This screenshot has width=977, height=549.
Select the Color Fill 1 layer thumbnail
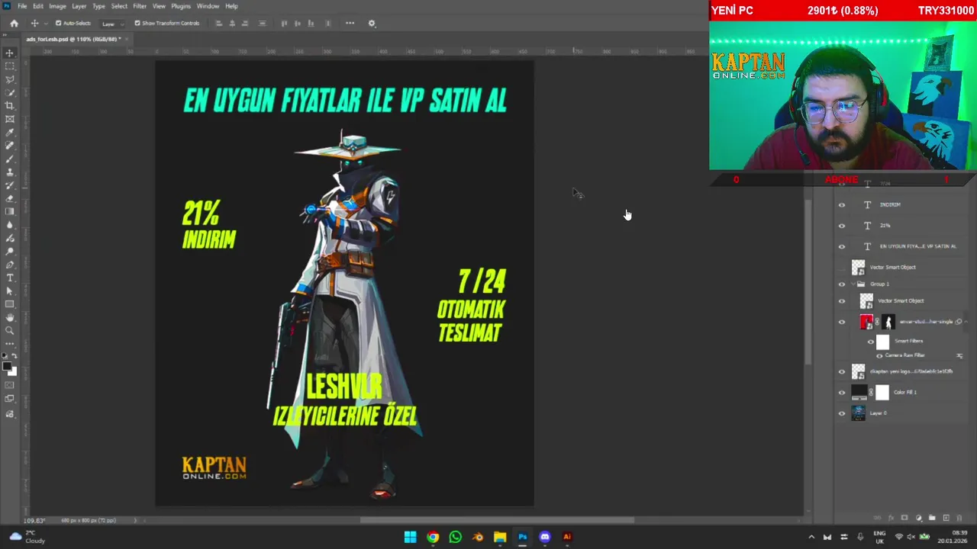coord(859,392)
